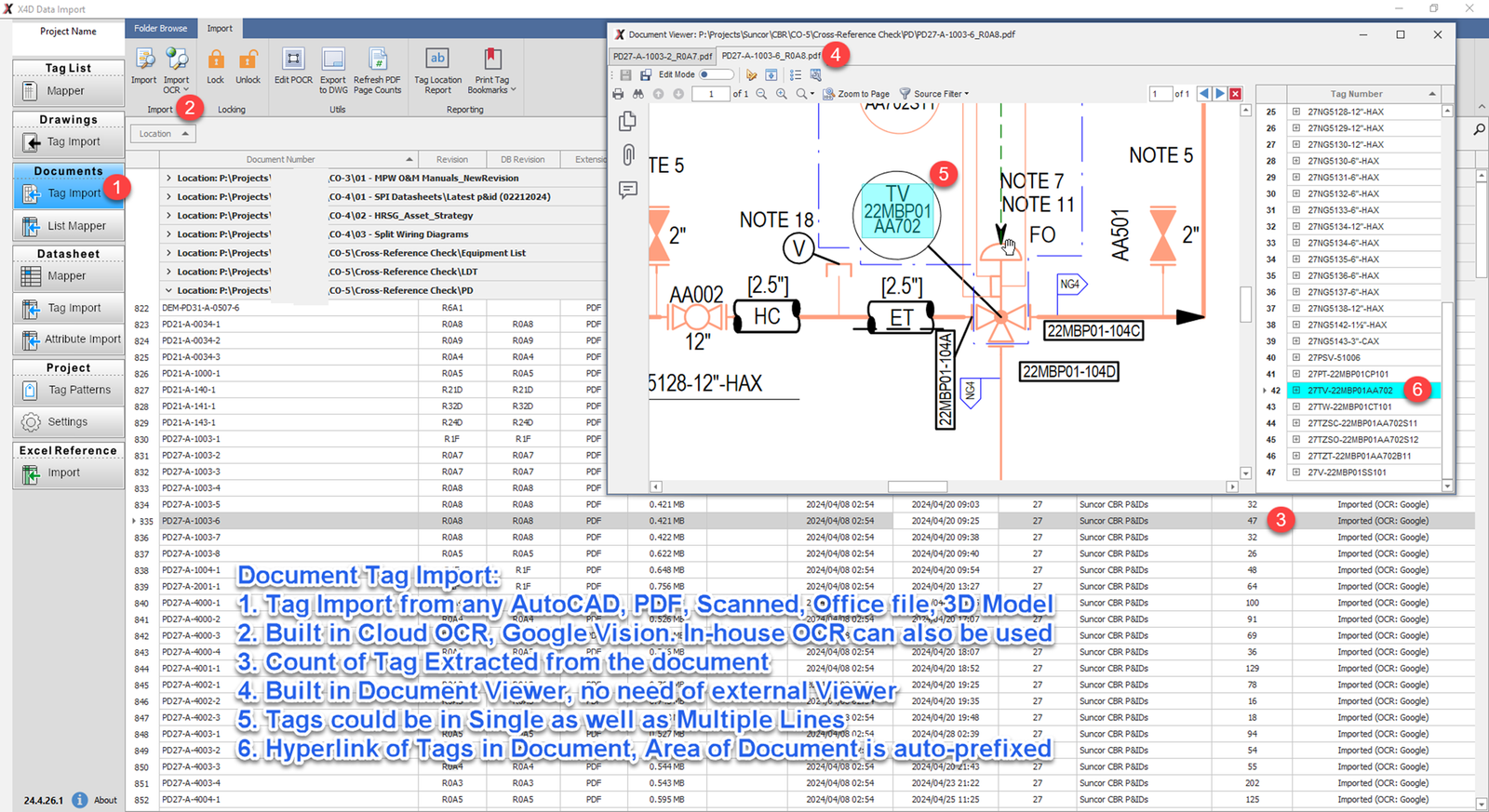This screenshot has width=1489, height=812.
Task: Open Drawings Tag Import
Action: point(68,142)
